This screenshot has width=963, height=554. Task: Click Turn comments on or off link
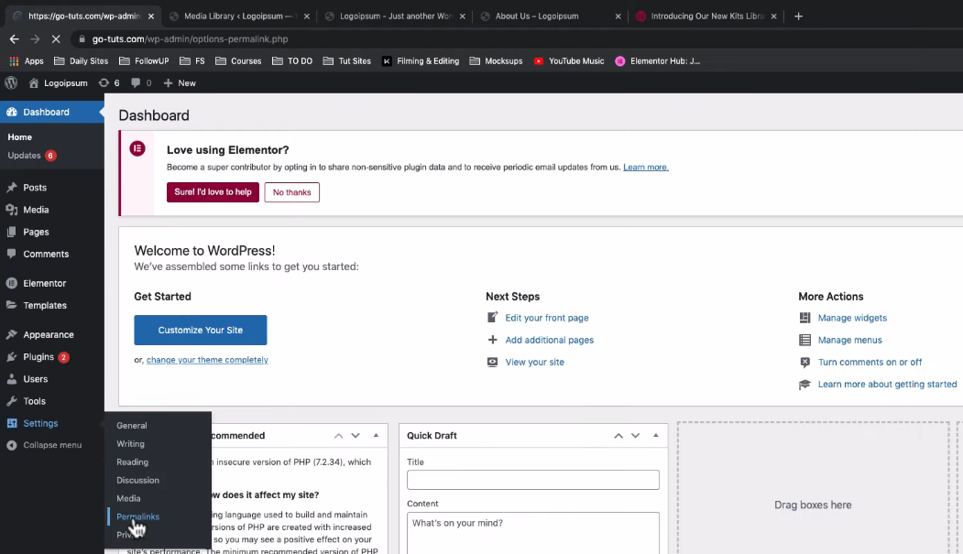(x=870, y=362)
